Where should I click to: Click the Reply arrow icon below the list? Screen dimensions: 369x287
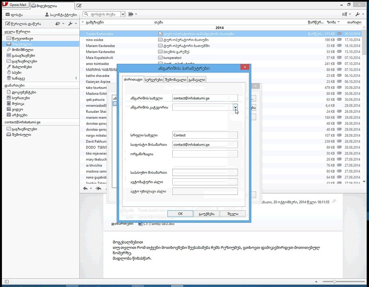(x=85, y=189)
